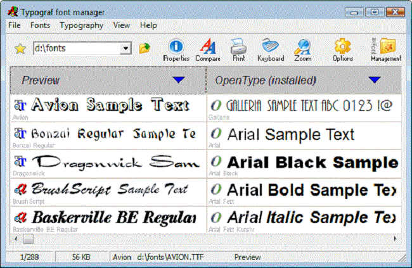Click the yellow star favorites icon
Screen dimensions: 412x268
[20, 49]
